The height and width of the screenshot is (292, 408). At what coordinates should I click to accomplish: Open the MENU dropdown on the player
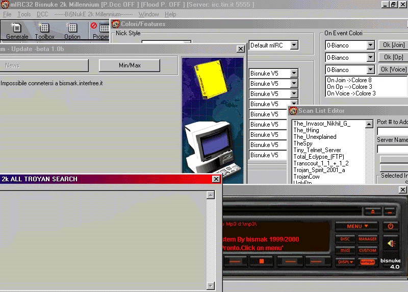356,226
